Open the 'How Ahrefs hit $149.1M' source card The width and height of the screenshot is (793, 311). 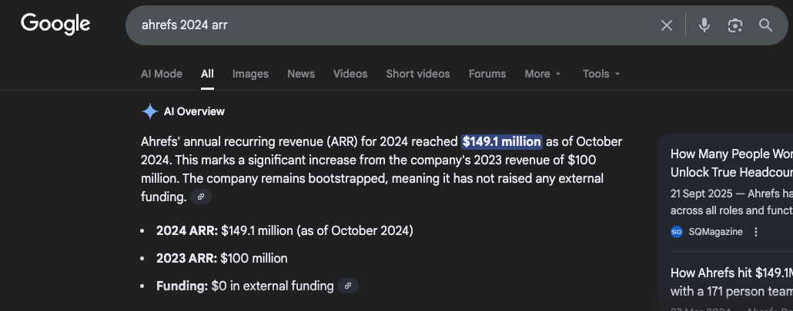(x=731, y=282)
